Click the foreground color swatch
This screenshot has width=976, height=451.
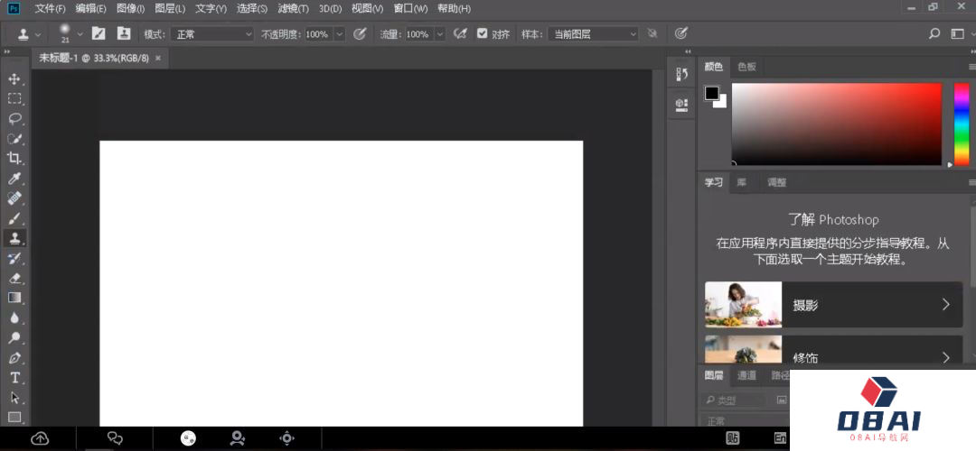tap(711, 93)
